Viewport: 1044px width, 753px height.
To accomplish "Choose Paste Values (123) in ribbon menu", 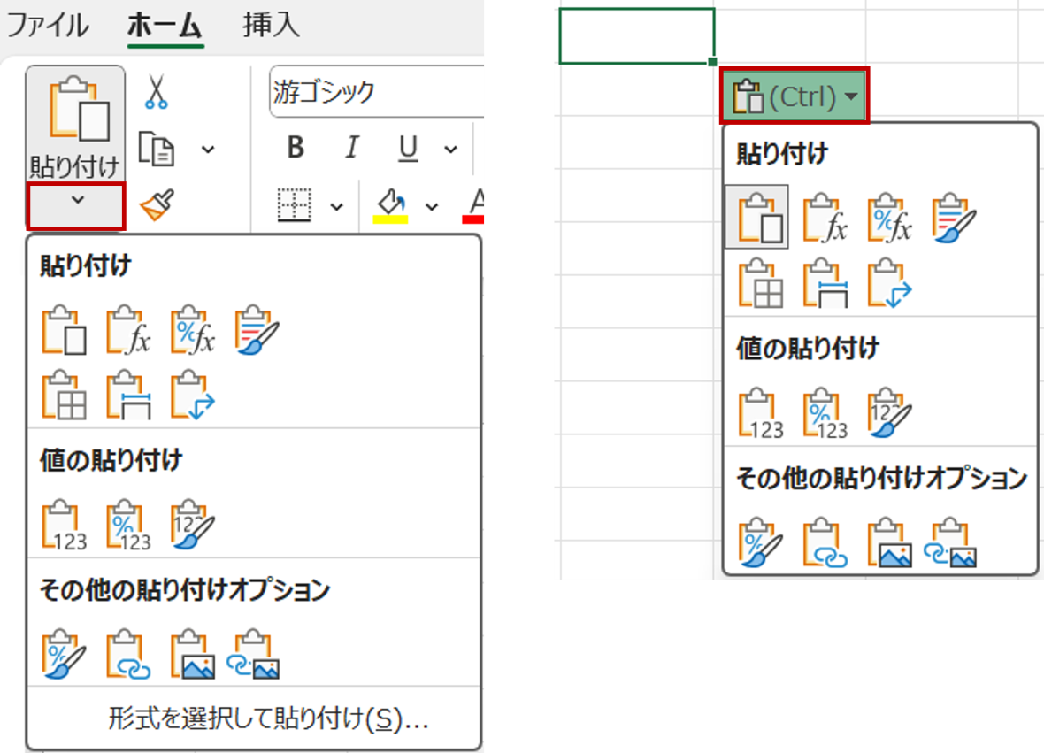I will [x=65, y=525].
